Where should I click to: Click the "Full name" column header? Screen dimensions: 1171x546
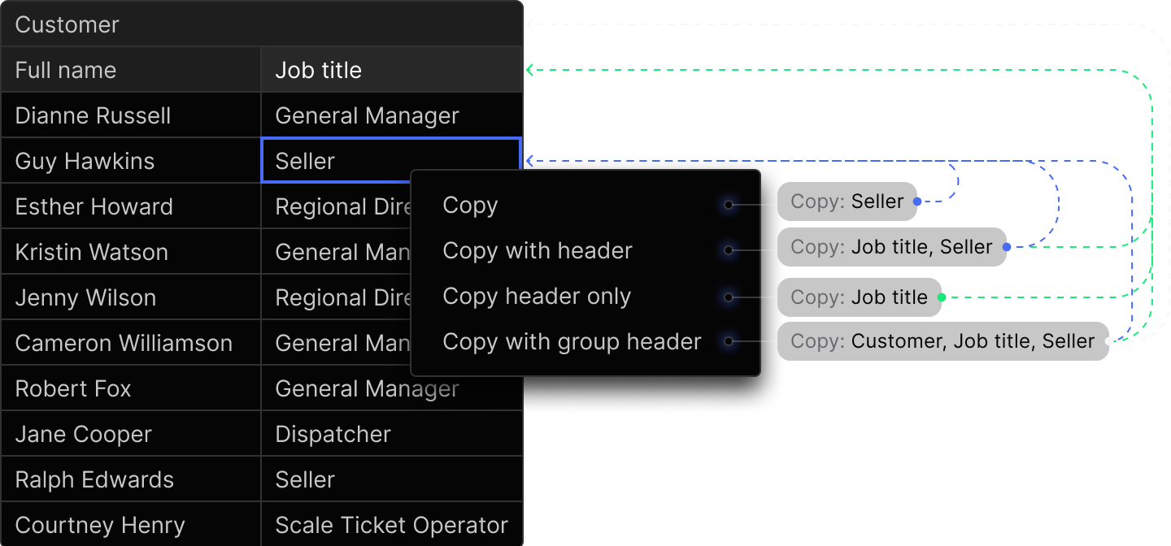[x=65, y=70]
